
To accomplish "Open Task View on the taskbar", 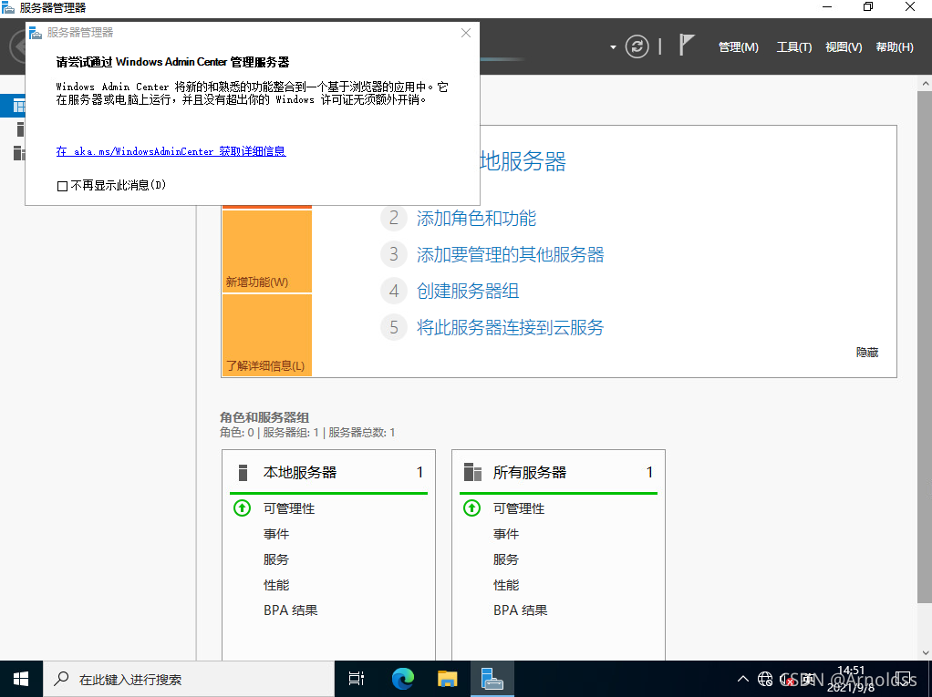I will [x=356, y=679].
